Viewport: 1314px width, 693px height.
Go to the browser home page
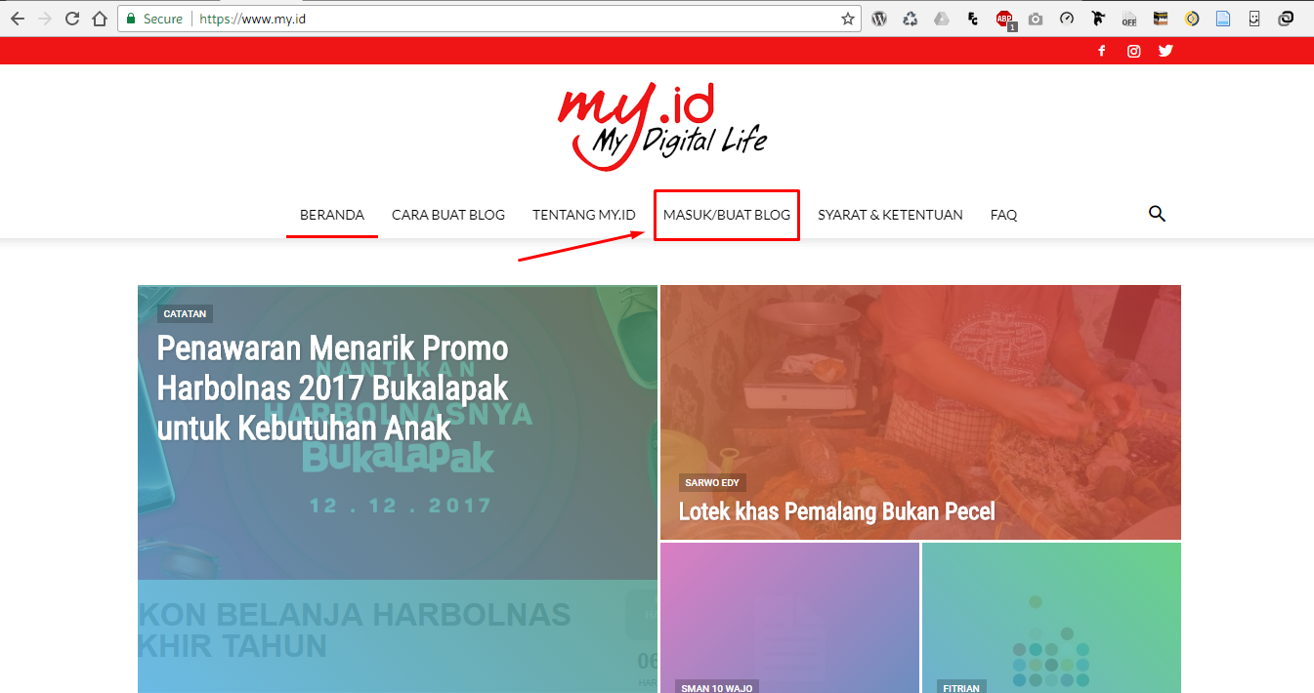click(100, 19)
